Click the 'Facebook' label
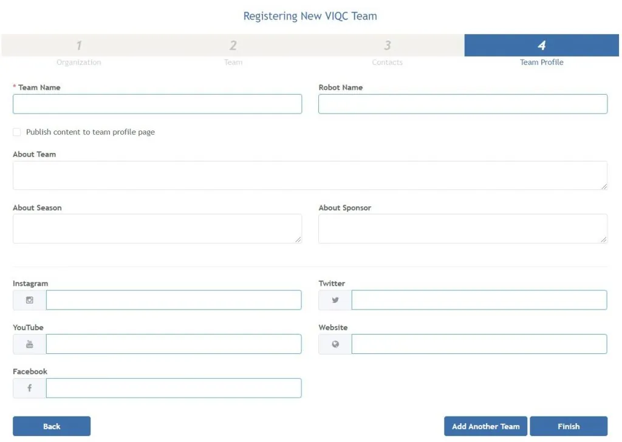The height and width of the screenshot is (442, 622). click(x=30, y=372)
